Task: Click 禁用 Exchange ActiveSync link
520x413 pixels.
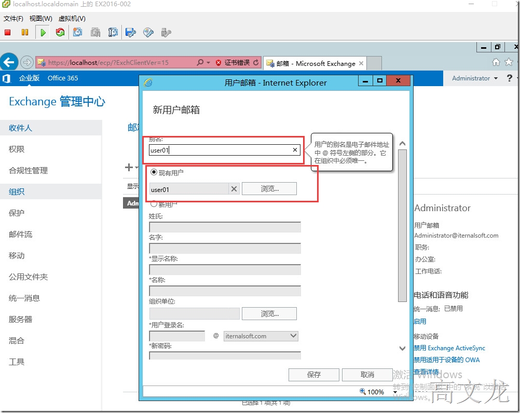Action: click(449, 348)
